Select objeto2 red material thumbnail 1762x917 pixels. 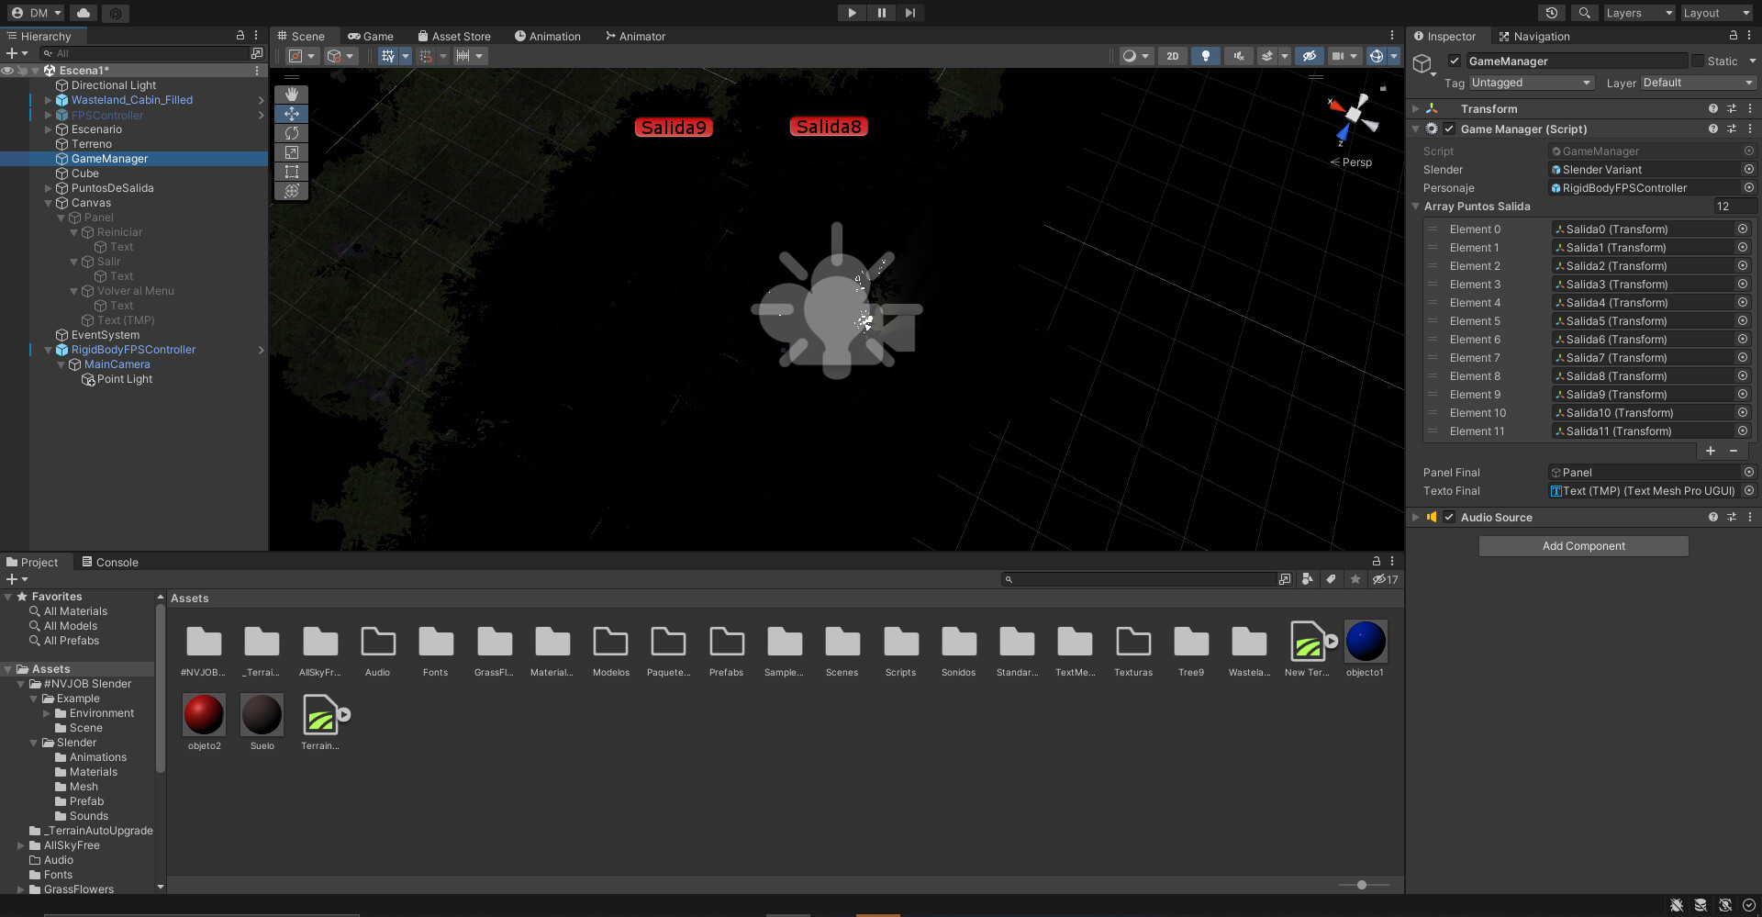tap(204, 715)
